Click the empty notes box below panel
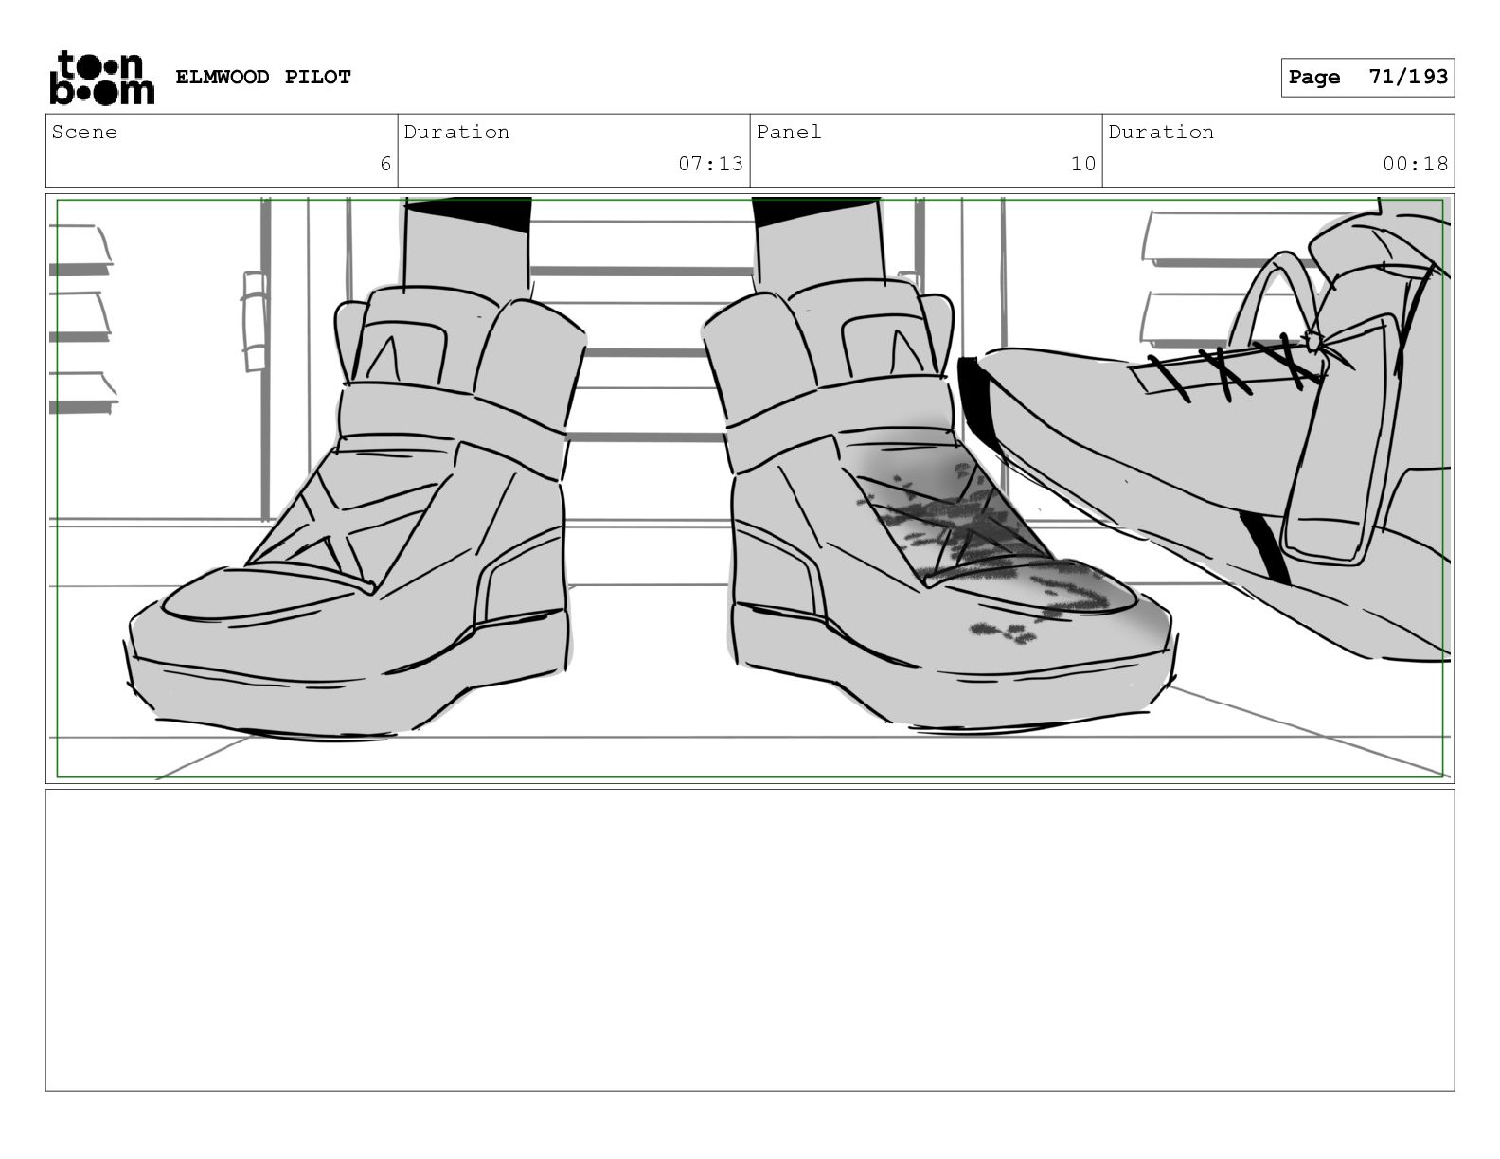 pyautogui.click(x=750, y=940)
